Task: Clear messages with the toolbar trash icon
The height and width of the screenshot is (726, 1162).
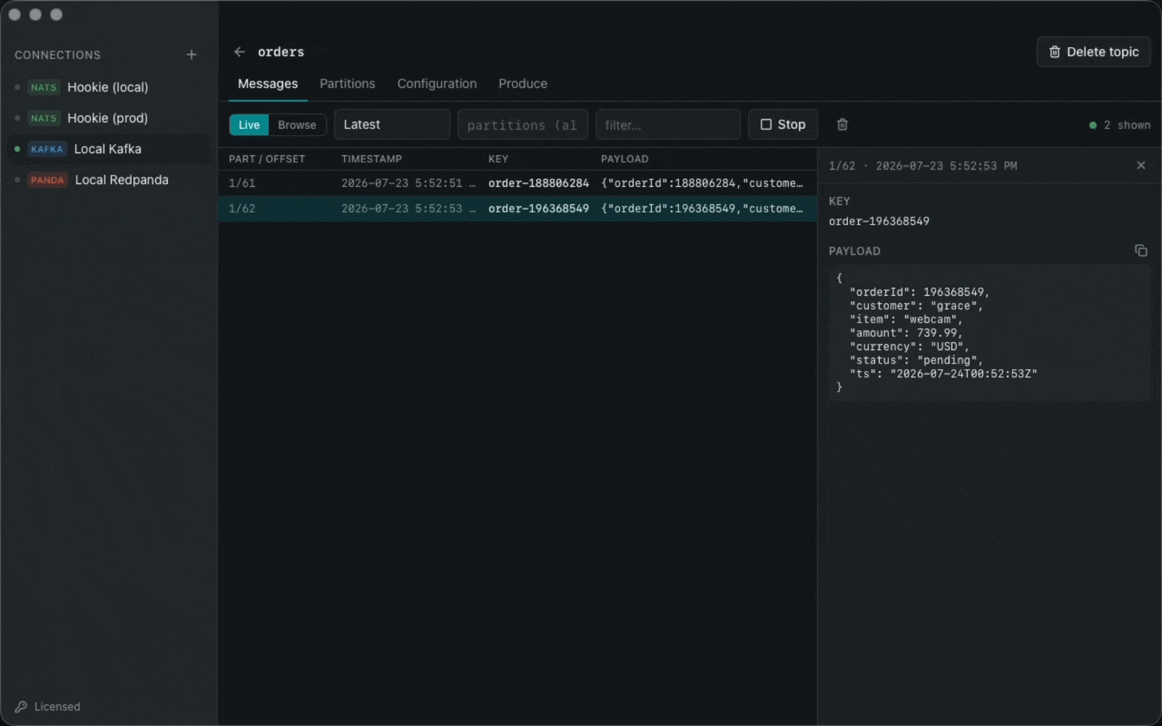Action: (x=842, y=124)
